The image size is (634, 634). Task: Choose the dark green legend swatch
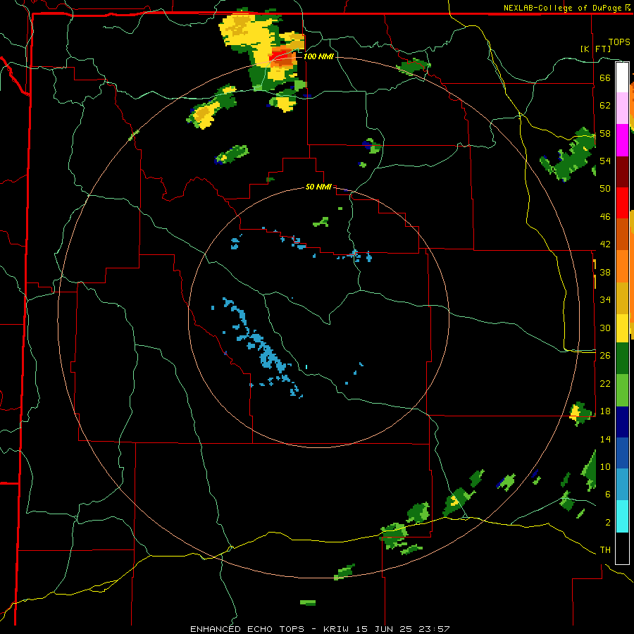click(x=622, y=359)
